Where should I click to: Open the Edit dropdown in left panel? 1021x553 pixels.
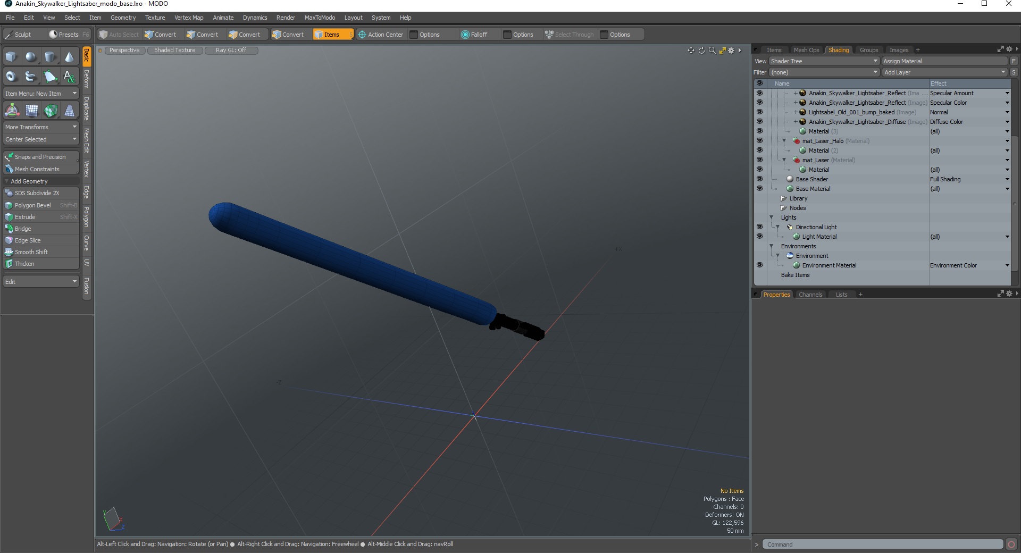pos(41,281)
